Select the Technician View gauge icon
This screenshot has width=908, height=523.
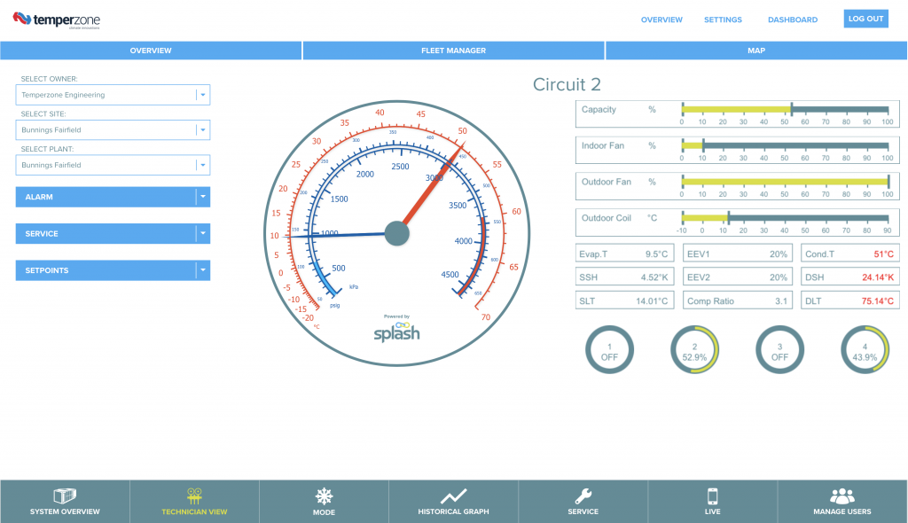tap(194, 496)
